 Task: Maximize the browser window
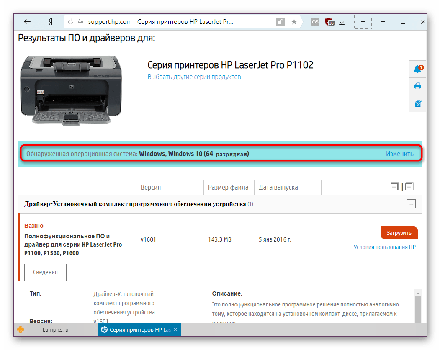click(x=403, y=22)
